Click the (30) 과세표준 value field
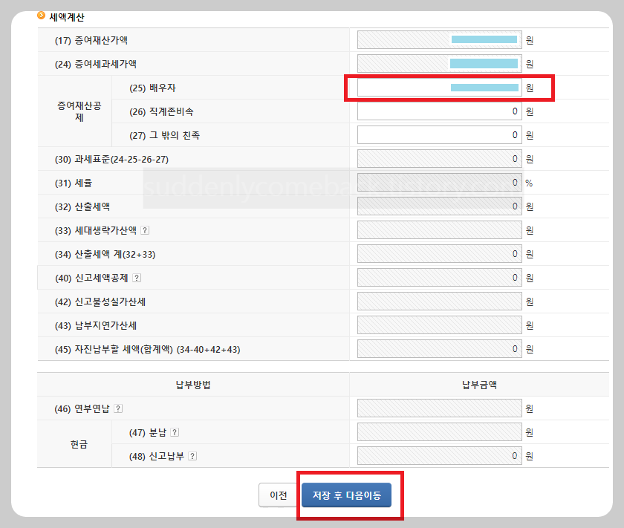 point(438,158)
